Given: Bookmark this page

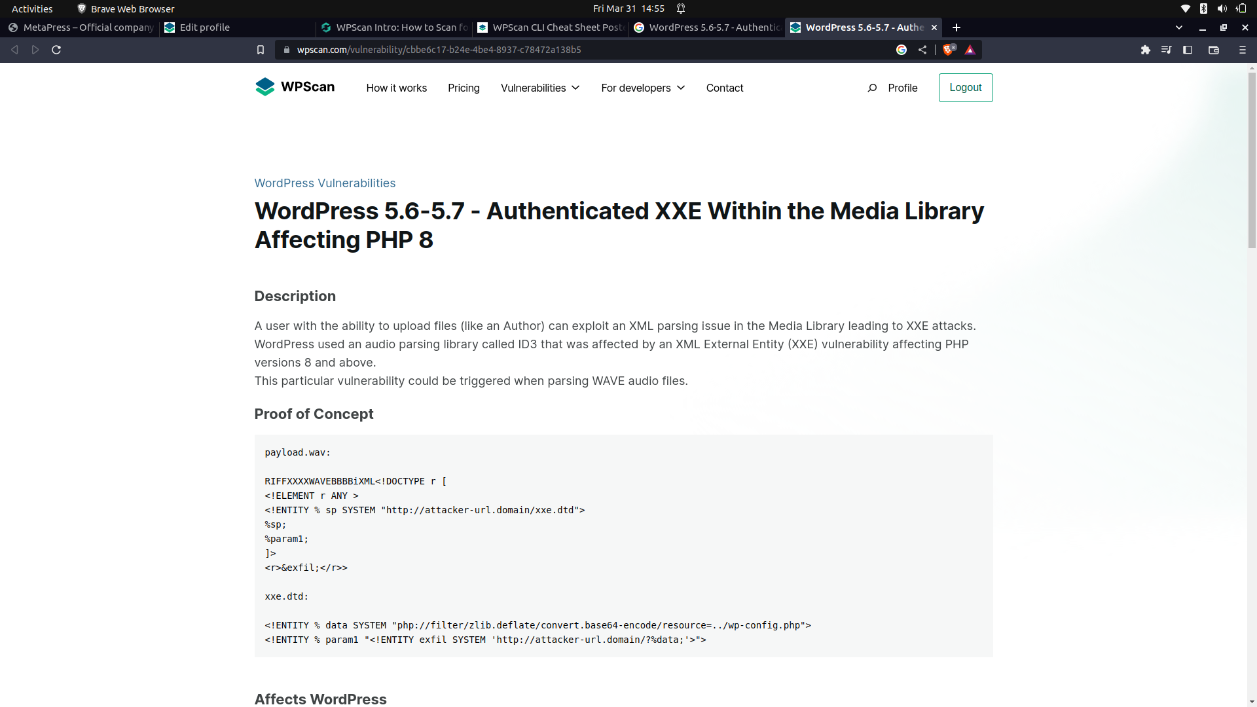Looking at the screenshot, I should point(261,49).
